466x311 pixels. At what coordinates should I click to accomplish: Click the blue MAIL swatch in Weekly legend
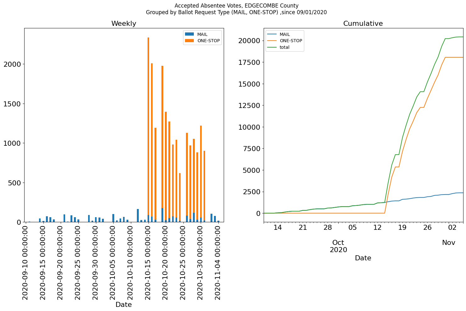tap(190, 34)
